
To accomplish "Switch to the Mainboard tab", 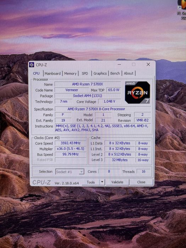I will pos(52,74).
